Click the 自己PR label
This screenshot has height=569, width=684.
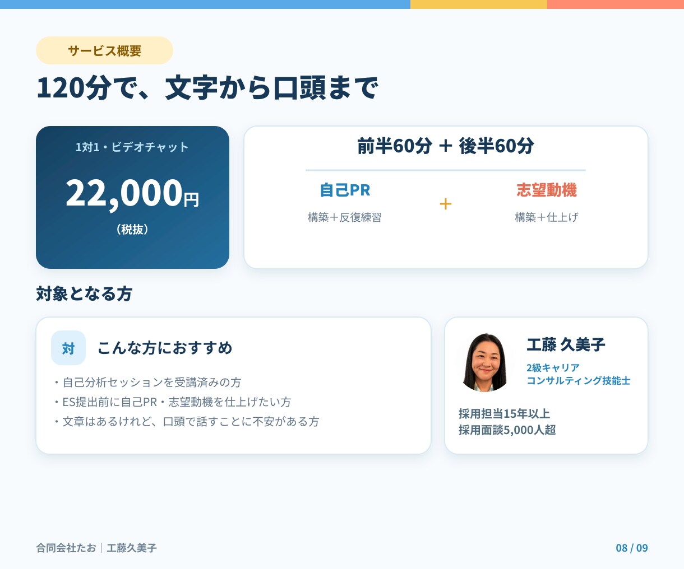(345, 190)
